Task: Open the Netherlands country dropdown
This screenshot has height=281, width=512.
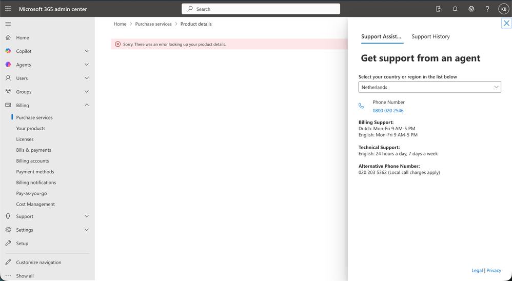Action: pos(430,87)
